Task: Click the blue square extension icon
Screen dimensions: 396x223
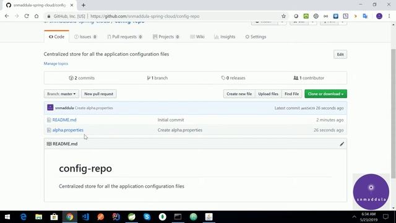Action: click(x=335, y=16)
